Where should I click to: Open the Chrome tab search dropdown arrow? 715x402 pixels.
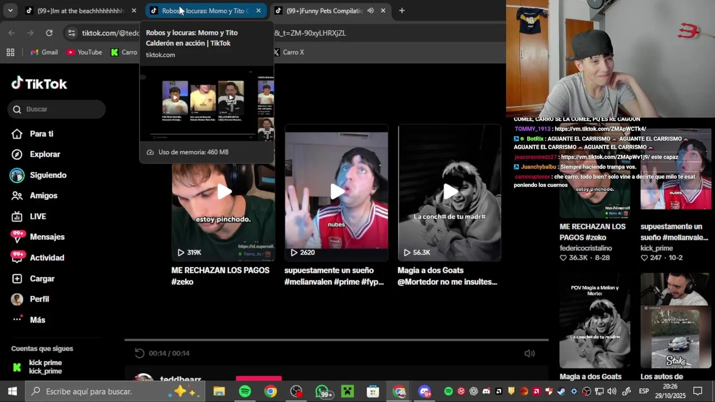pyautogui.click(x=10, y=10)
